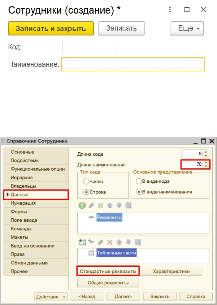
Task: Go to the Команды tab
Action: tap(36, 229)
